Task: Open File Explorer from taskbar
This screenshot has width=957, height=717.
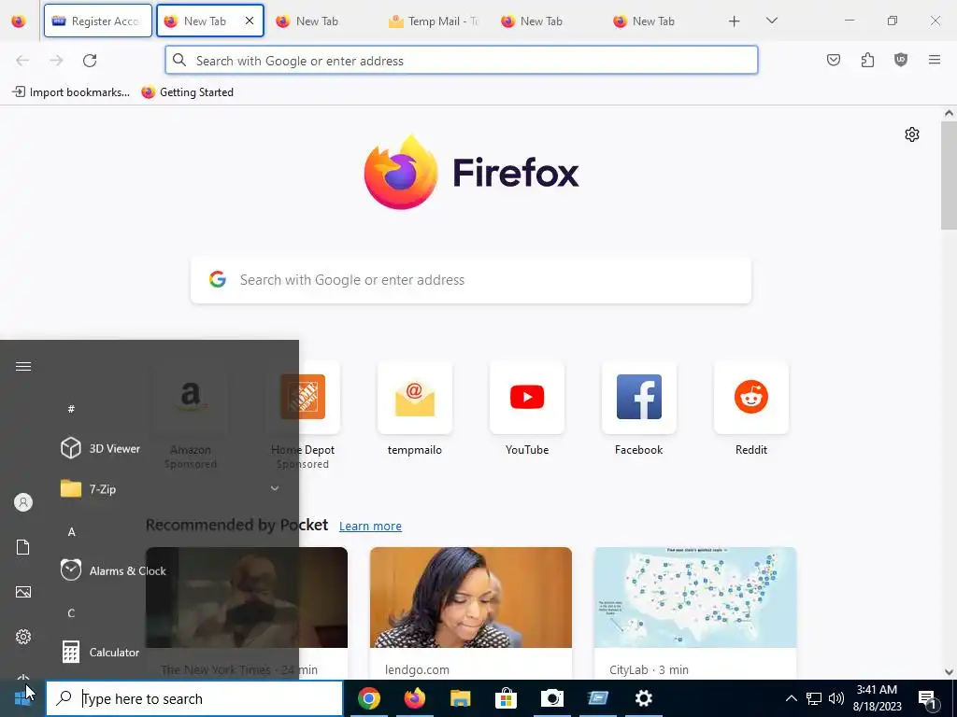Action: [460, 698]
